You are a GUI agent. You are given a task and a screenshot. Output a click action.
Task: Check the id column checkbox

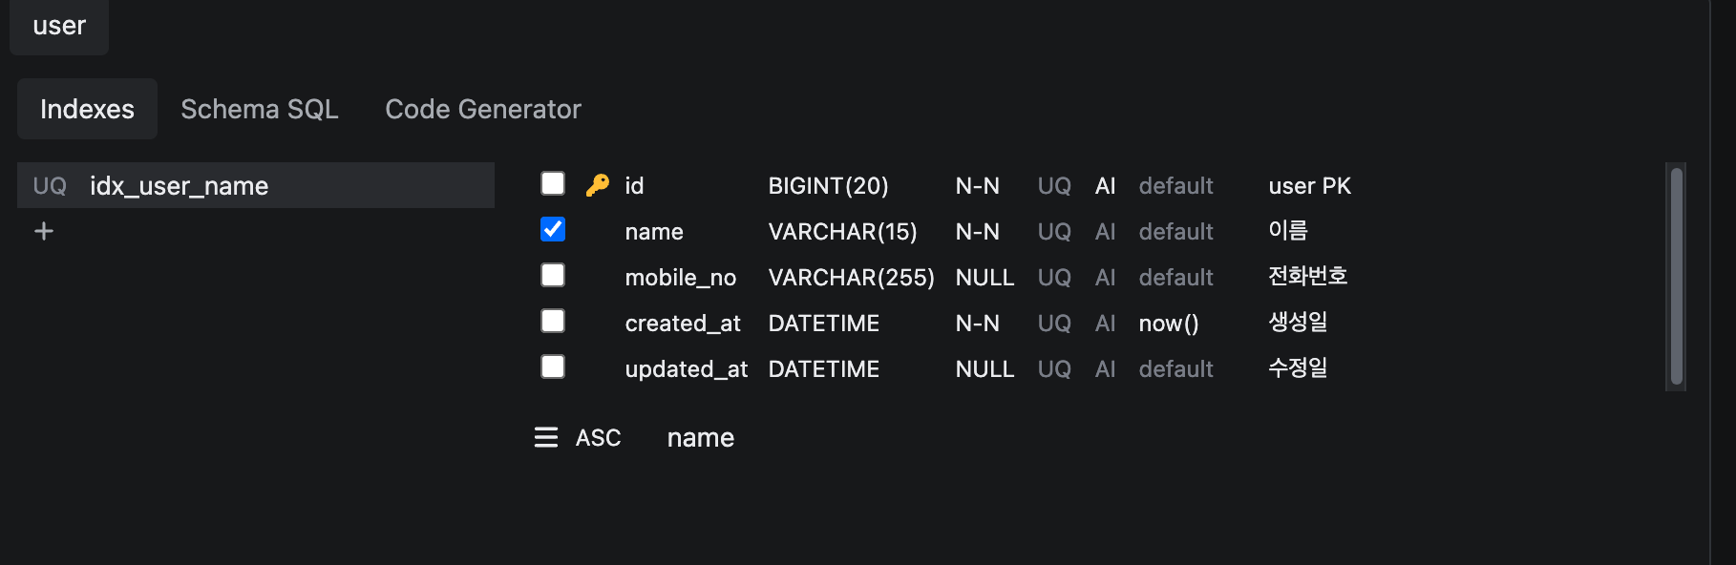[x=553, y=183]
